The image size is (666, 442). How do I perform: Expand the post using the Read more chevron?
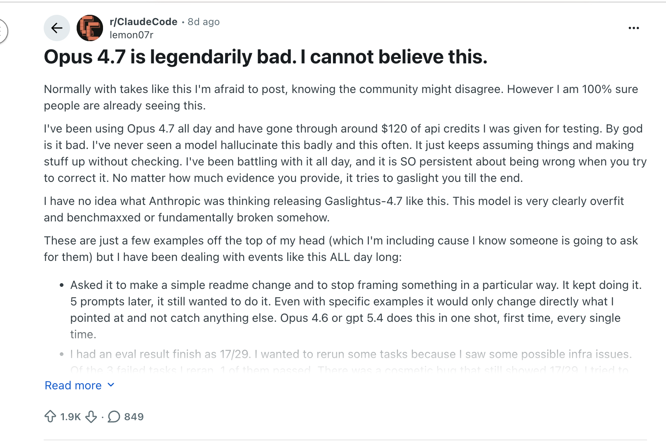(x=111, y=385)
